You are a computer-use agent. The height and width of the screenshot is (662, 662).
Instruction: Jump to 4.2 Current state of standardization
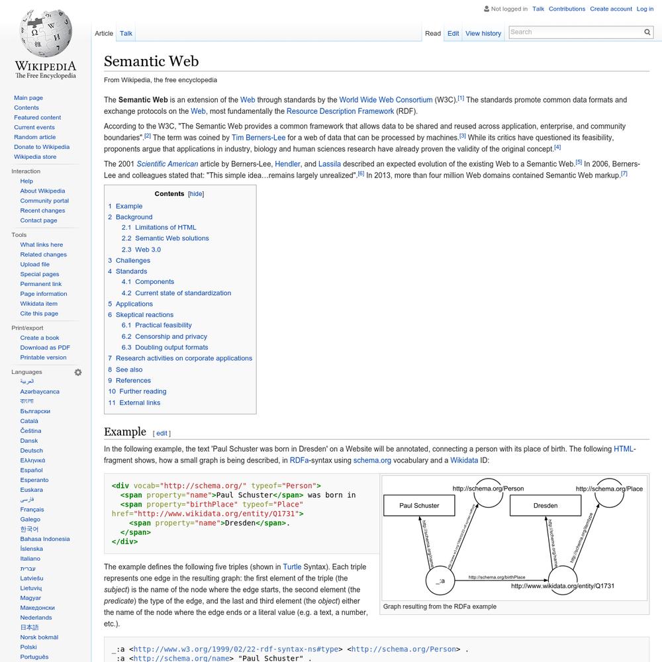click(176, 293)
